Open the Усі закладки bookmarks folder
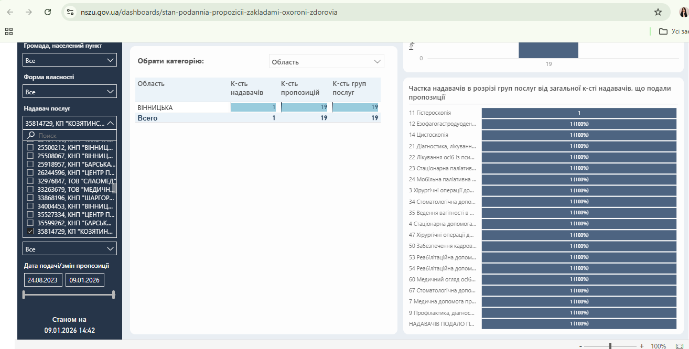Viewport: 689px width, 349px height. click(673, 31)
